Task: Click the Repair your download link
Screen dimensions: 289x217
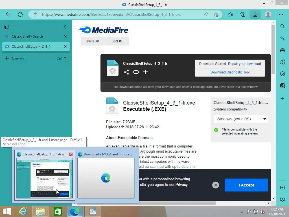Action: [x=244, y=64]
